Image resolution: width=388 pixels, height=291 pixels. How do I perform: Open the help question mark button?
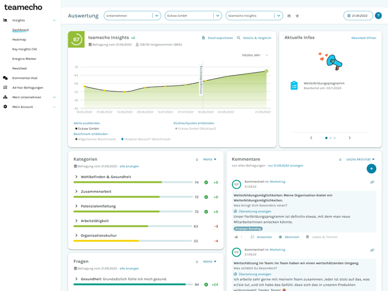coord(378,16)
